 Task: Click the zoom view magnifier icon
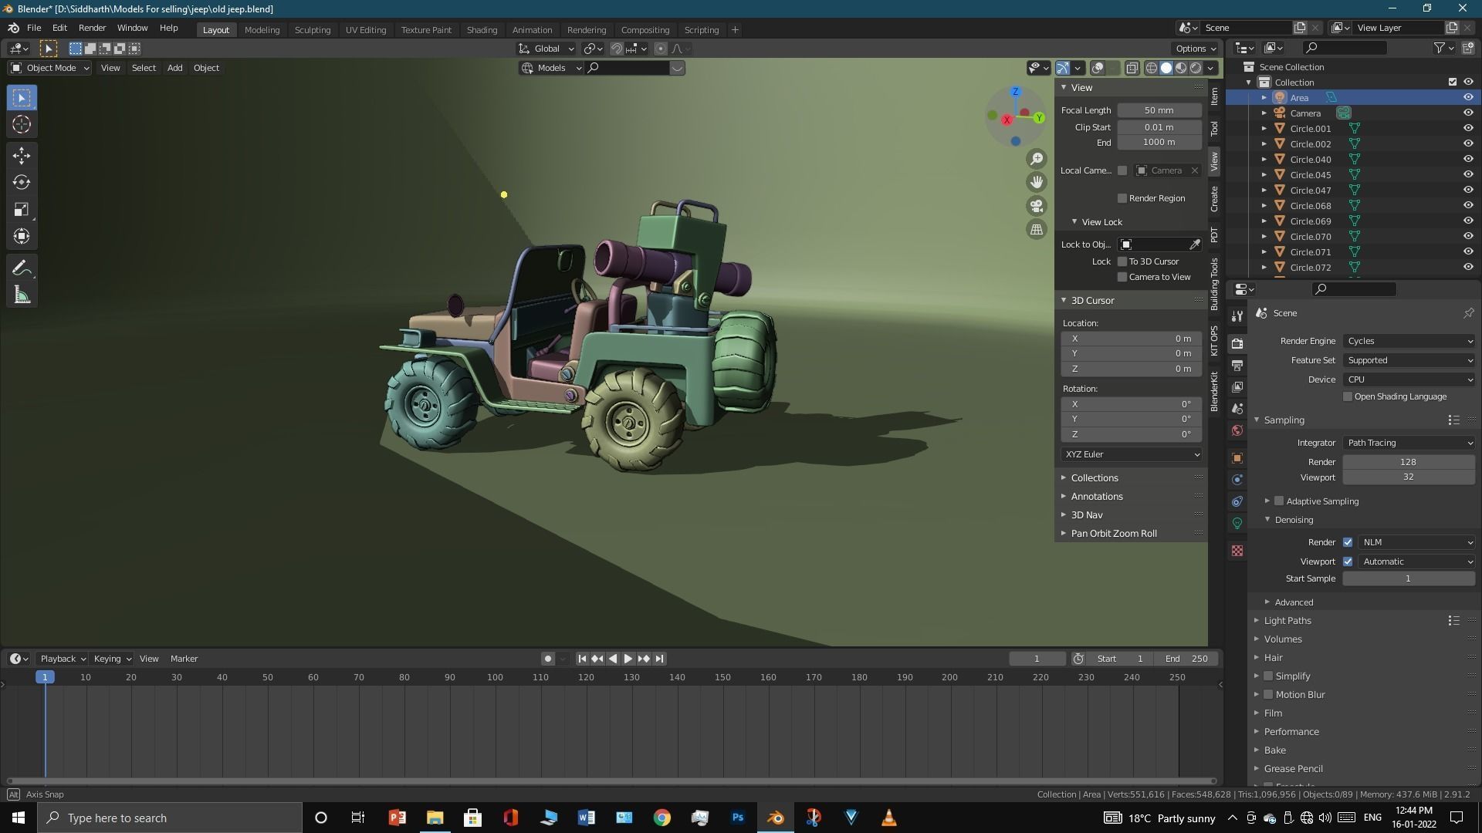1037,159
